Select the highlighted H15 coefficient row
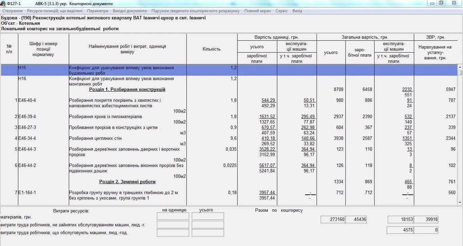Screen dimensions: 463x246 229,70
